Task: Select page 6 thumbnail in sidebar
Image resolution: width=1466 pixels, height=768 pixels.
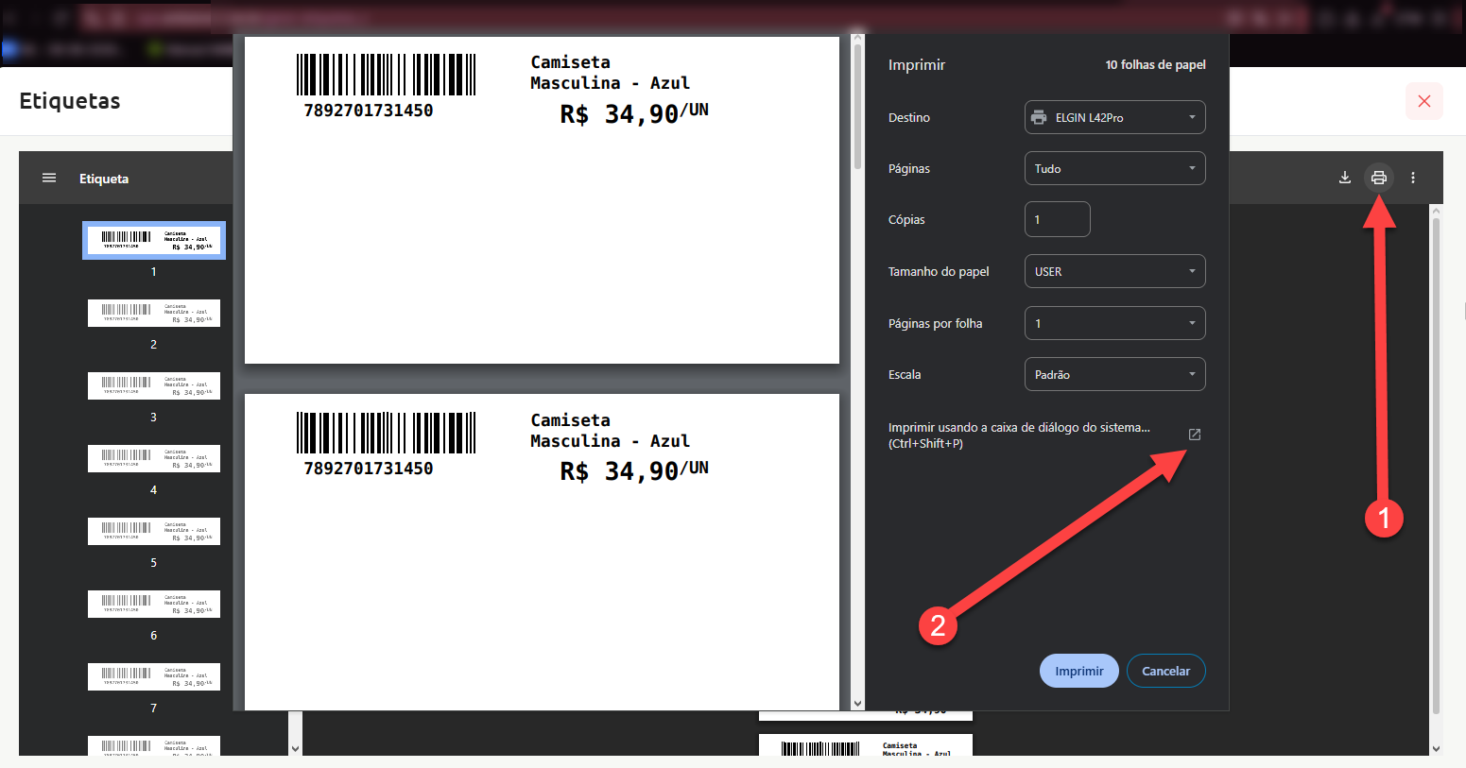Action: 154,604
